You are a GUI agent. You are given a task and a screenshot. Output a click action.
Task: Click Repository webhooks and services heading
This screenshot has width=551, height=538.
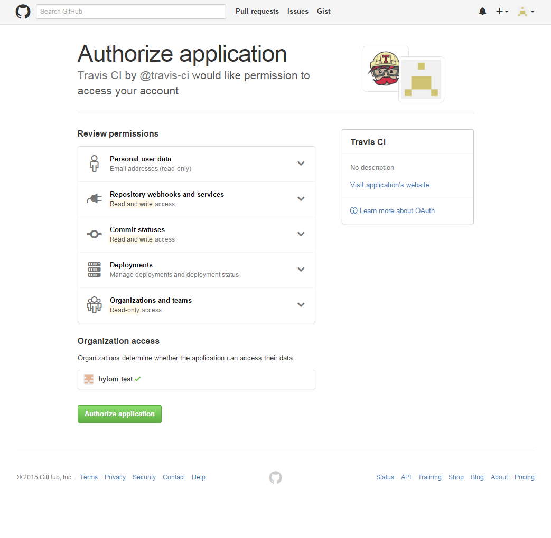click(167, 195)
